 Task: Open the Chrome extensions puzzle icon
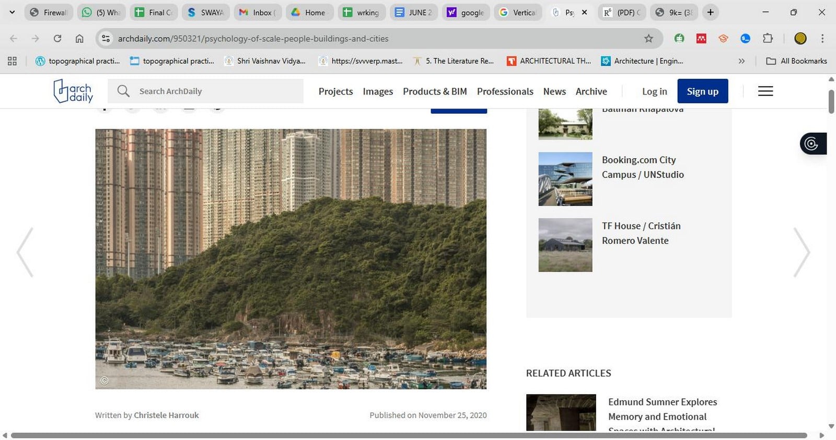pos(768,38)
